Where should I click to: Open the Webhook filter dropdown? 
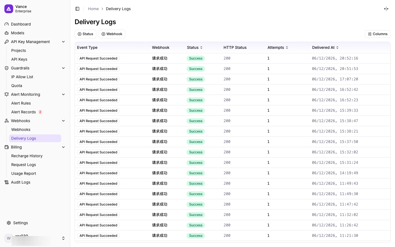[112, 34]
